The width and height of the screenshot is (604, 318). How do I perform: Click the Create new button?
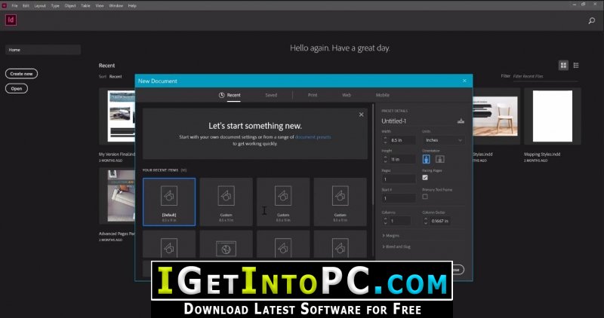click(x=22, y=73)
